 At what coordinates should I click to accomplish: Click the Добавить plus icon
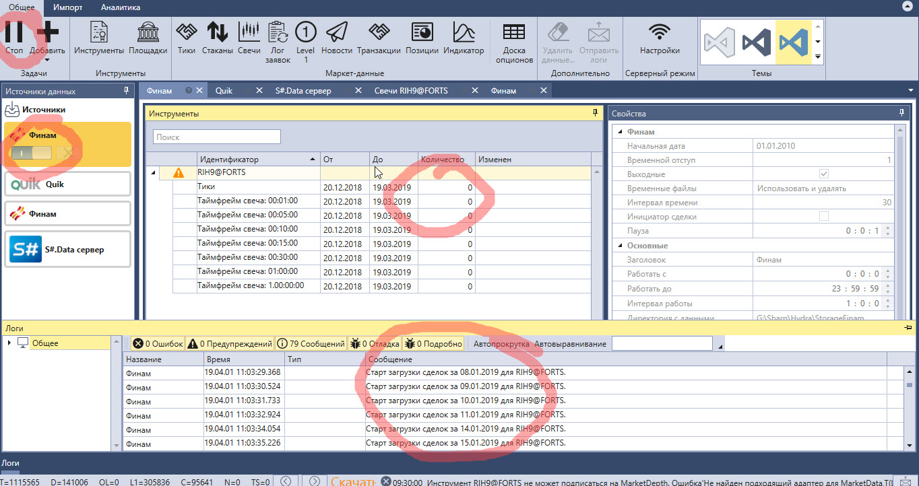pyautogui.click(x=48, y=32)
